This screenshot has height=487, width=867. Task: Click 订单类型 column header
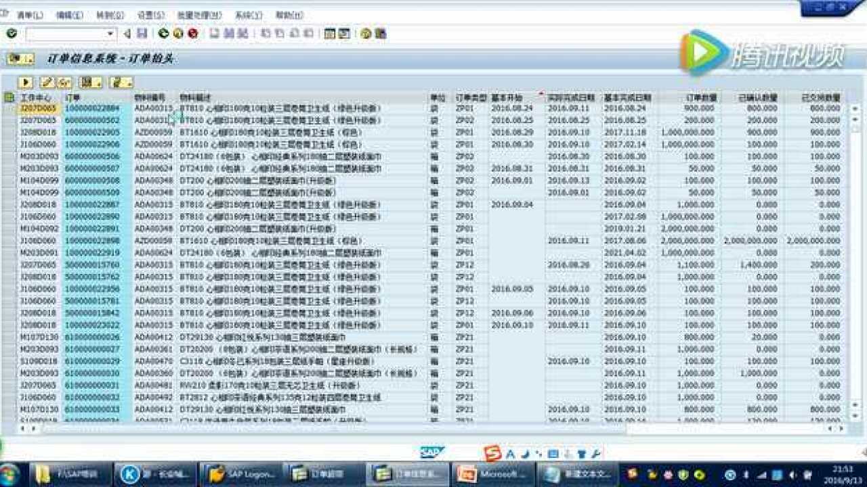pyautogui.click(x=471, y=98)
